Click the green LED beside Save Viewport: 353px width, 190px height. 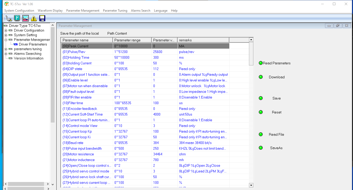[261, 98]
